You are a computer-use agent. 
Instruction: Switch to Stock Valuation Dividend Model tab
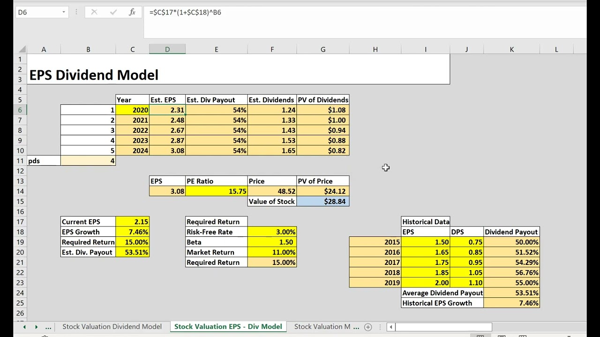(x=112, y=327)
